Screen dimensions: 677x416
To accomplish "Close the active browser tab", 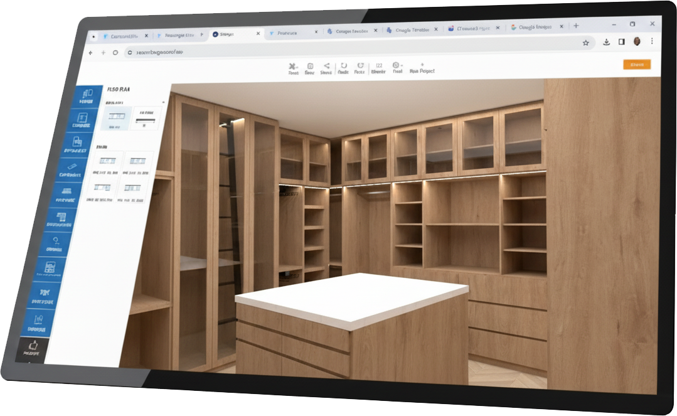I will click(259, 33).
